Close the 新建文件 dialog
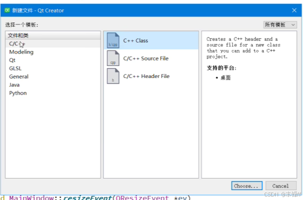 point(294,10)
